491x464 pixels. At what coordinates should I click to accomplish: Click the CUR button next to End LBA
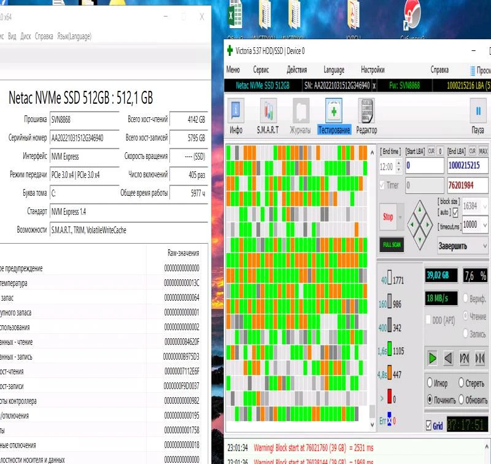(472, 151)
